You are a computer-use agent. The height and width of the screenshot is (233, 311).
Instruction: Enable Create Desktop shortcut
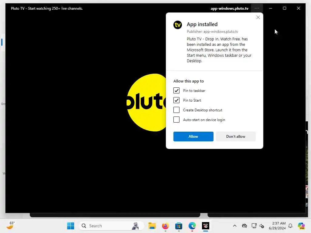pos(176,110)
